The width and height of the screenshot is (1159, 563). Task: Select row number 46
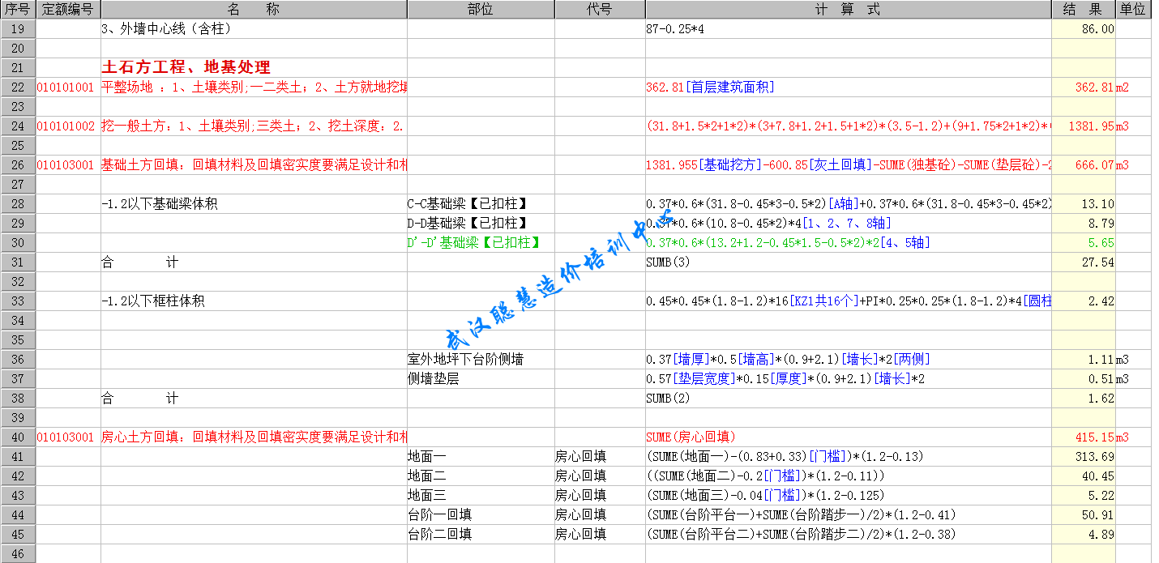18,554
